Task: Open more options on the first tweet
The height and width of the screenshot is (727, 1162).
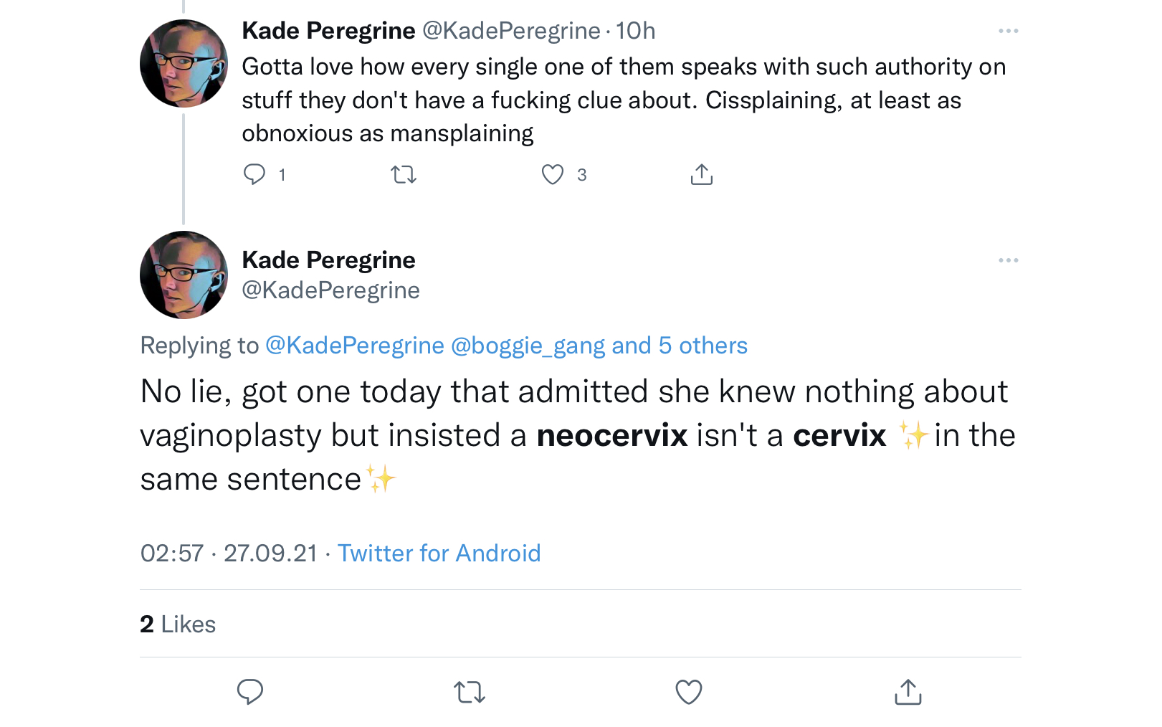Action: pyautogui.click(x=1009, y=31)
